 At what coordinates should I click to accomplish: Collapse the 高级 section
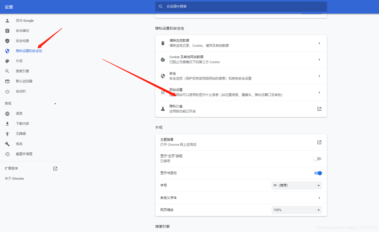pyautogui.click(x=55, y=103)
